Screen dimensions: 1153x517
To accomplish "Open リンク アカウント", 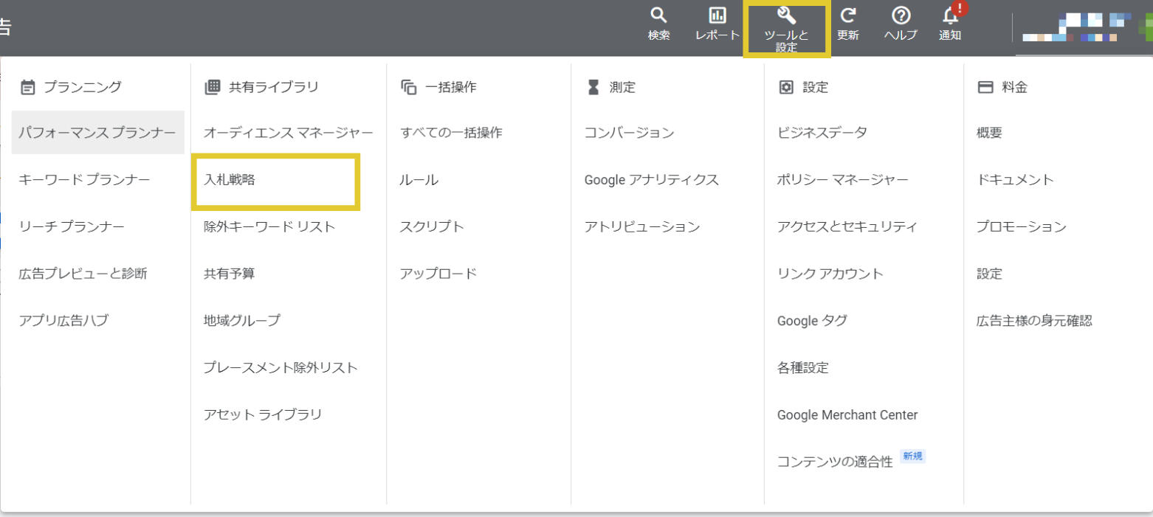I will tap(830, 274).
